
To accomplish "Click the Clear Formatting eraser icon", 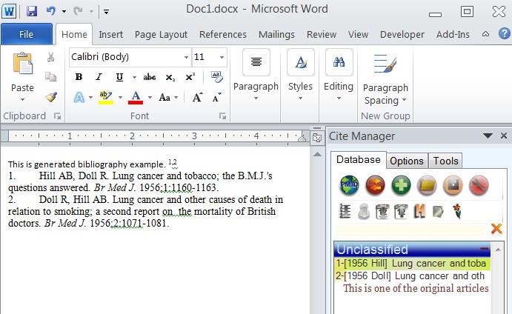I will [217, 77].
